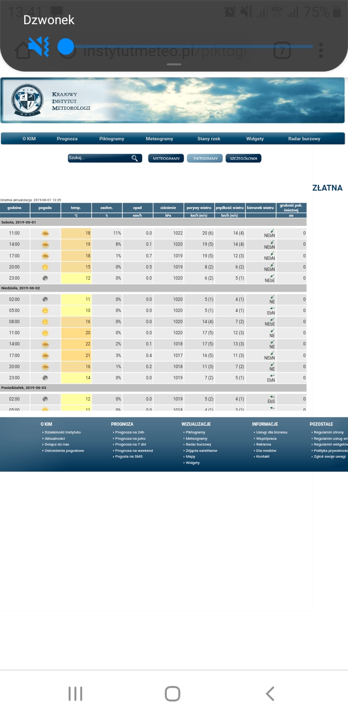Open the Radar burzowy menu item
Screen dimensions: 348x716
click(304, 139)
